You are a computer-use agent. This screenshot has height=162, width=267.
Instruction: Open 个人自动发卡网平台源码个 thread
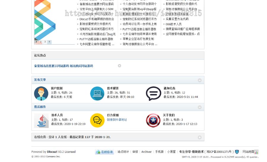[140, 4]
